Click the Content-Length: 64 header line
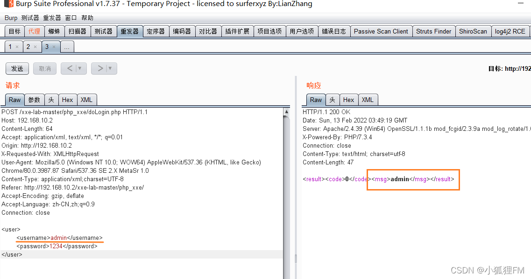This screenshot has width=531, height=279. (27, 129)
